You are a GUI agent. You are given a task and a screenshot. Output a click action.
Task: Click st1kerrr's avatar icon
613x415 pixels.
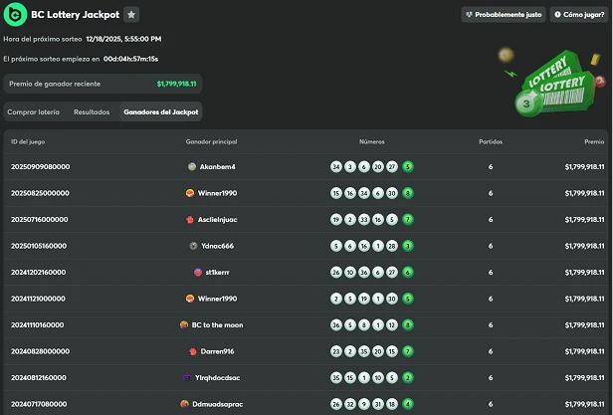tap(196, 272)
